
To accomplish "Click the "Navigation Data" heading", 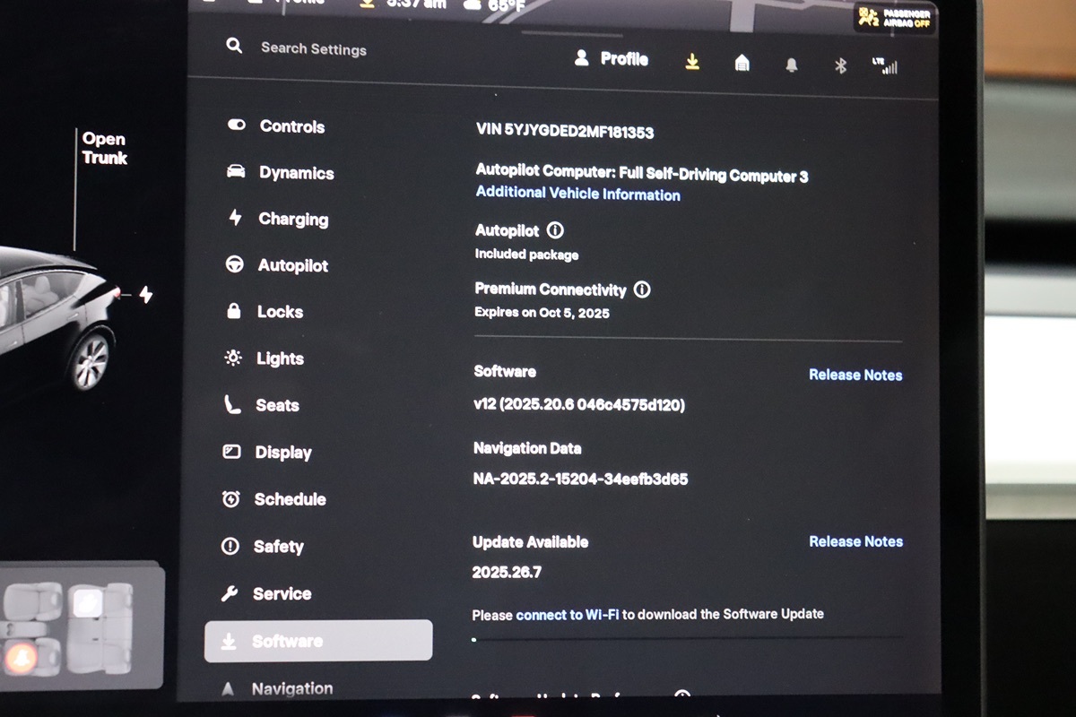I will [x=527, y=448].
